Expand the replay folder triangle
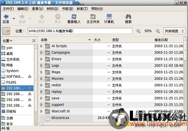The width and height of the screenshot is (188, 131). (x=41, y=92)
